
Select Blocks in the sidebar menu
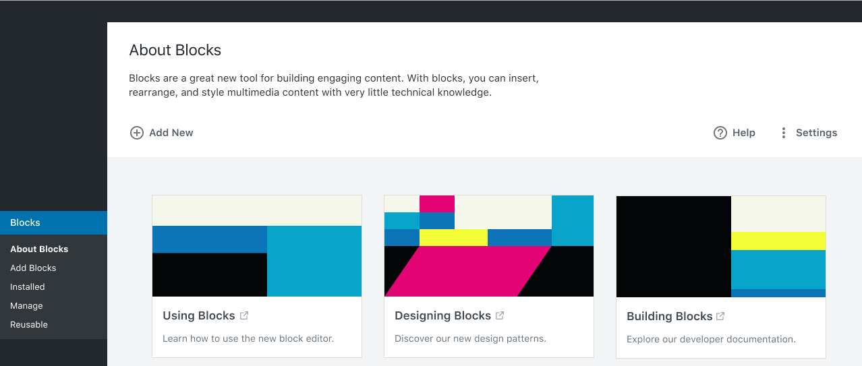pos(26,222)
